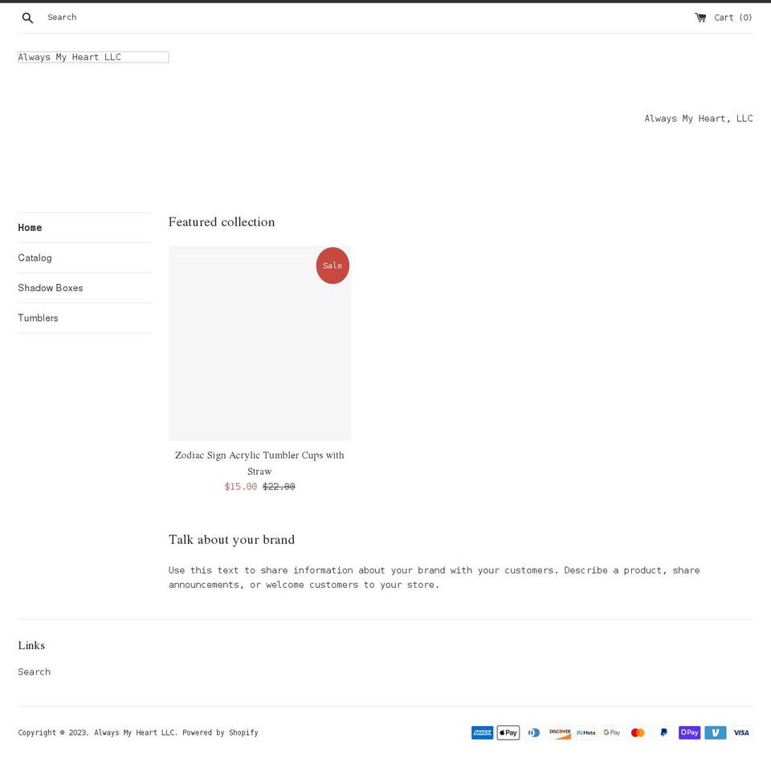Open the Home navigation item
The width and height of the screenshot is (771, 758).
(x=30, y=227)
